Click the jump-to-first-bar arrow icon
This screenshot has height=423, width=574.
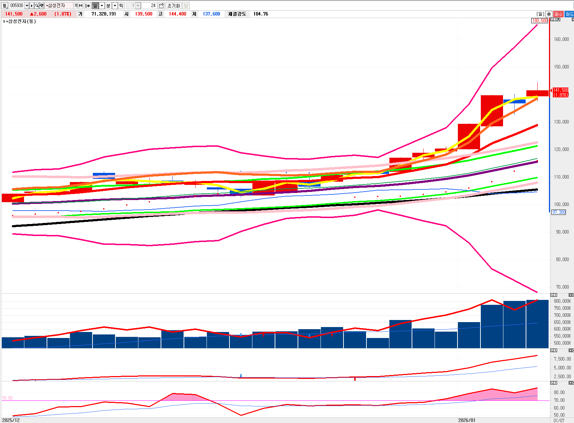(88, 6)
